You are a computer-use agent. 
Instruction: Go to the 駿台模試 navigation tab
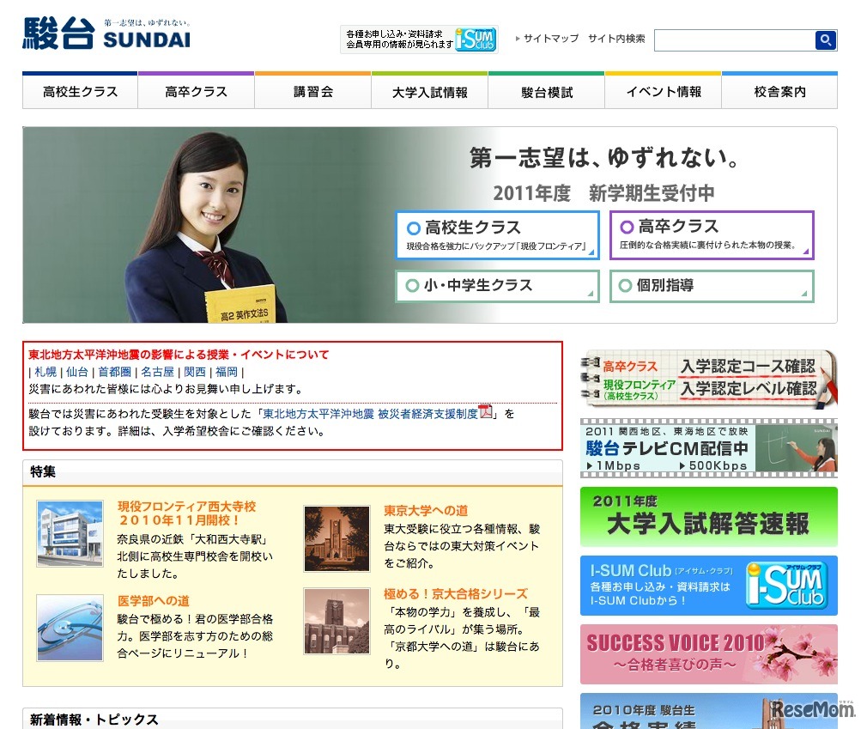coord(547,92)
